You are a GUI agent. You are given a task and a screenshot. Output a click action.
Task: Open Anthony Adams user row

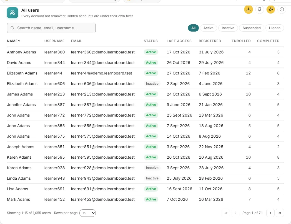[x=145, y=52]
